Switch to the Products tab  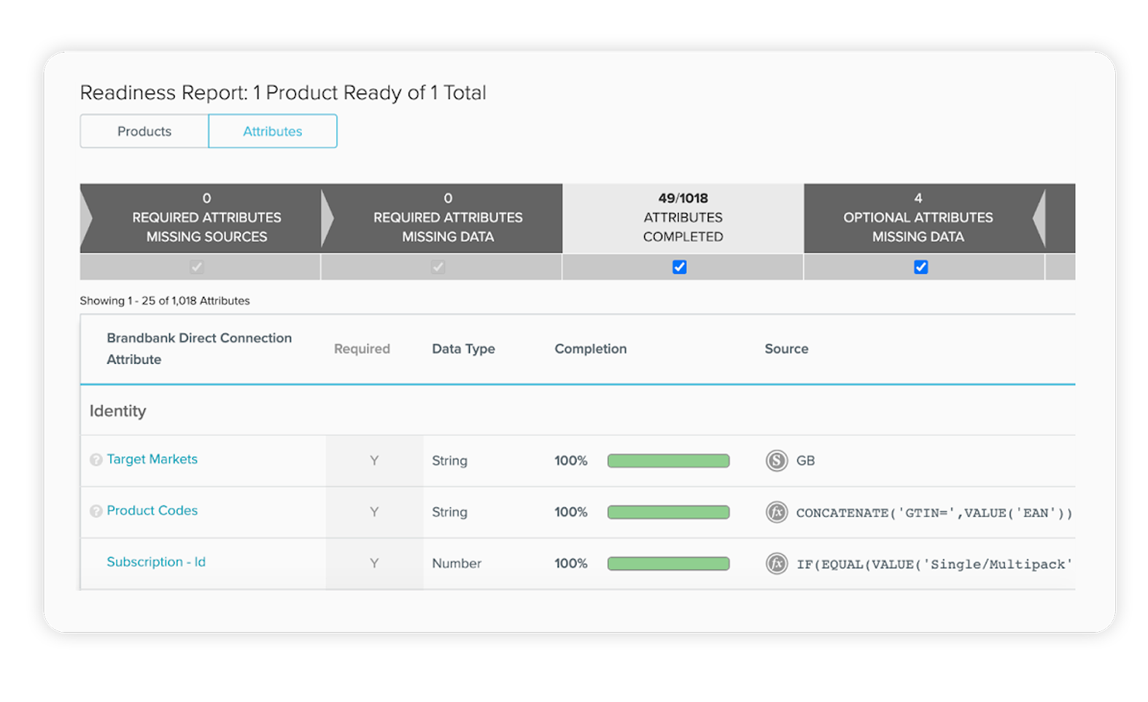144,131
